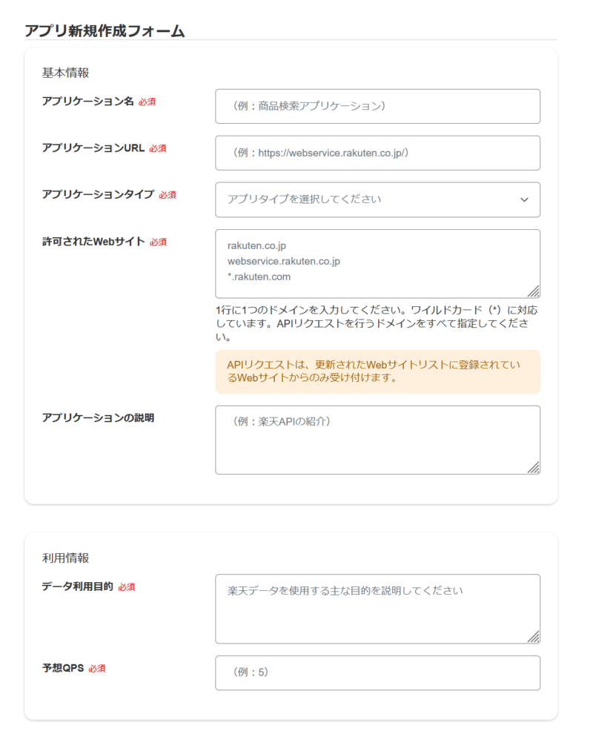Click the chevron arrow in the app type selector
593x737 pixels.
(x=524, y=199)
